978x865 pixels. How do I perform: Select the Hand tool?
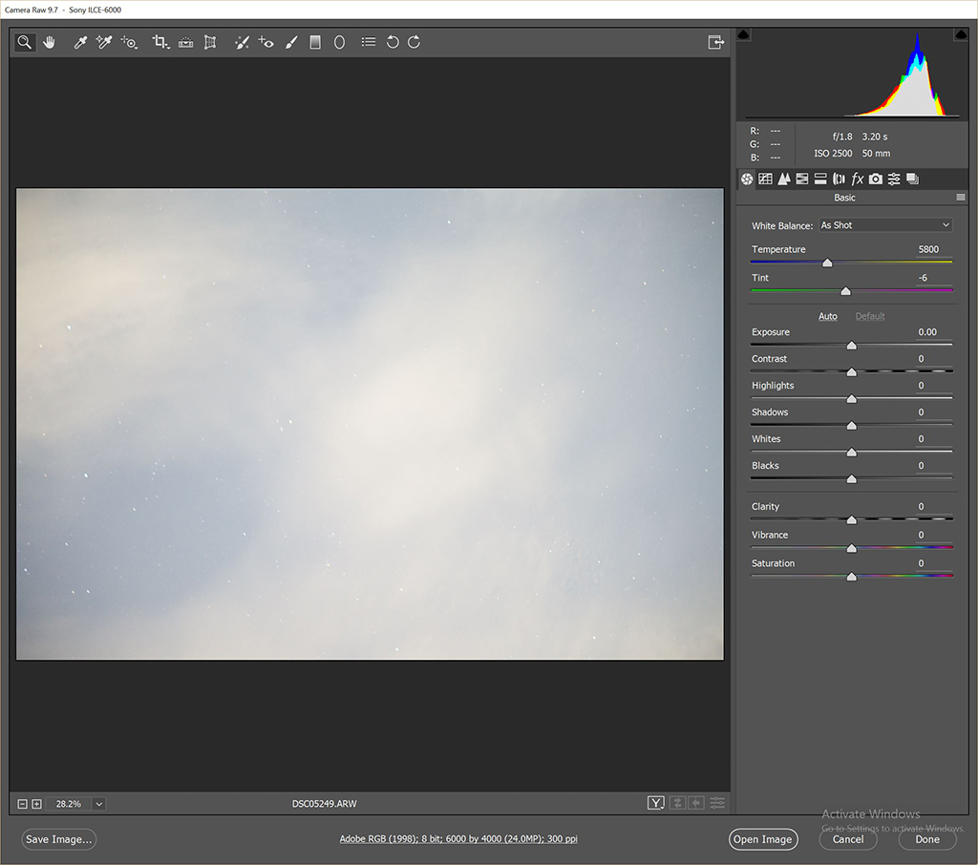49,42
